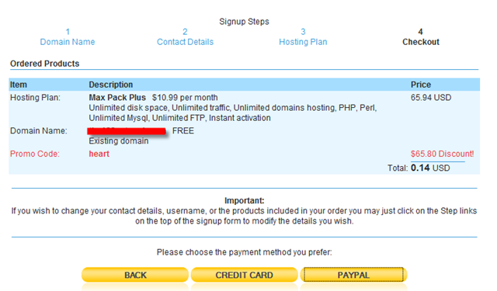Open the Domain Name step link

coord(68,42)
